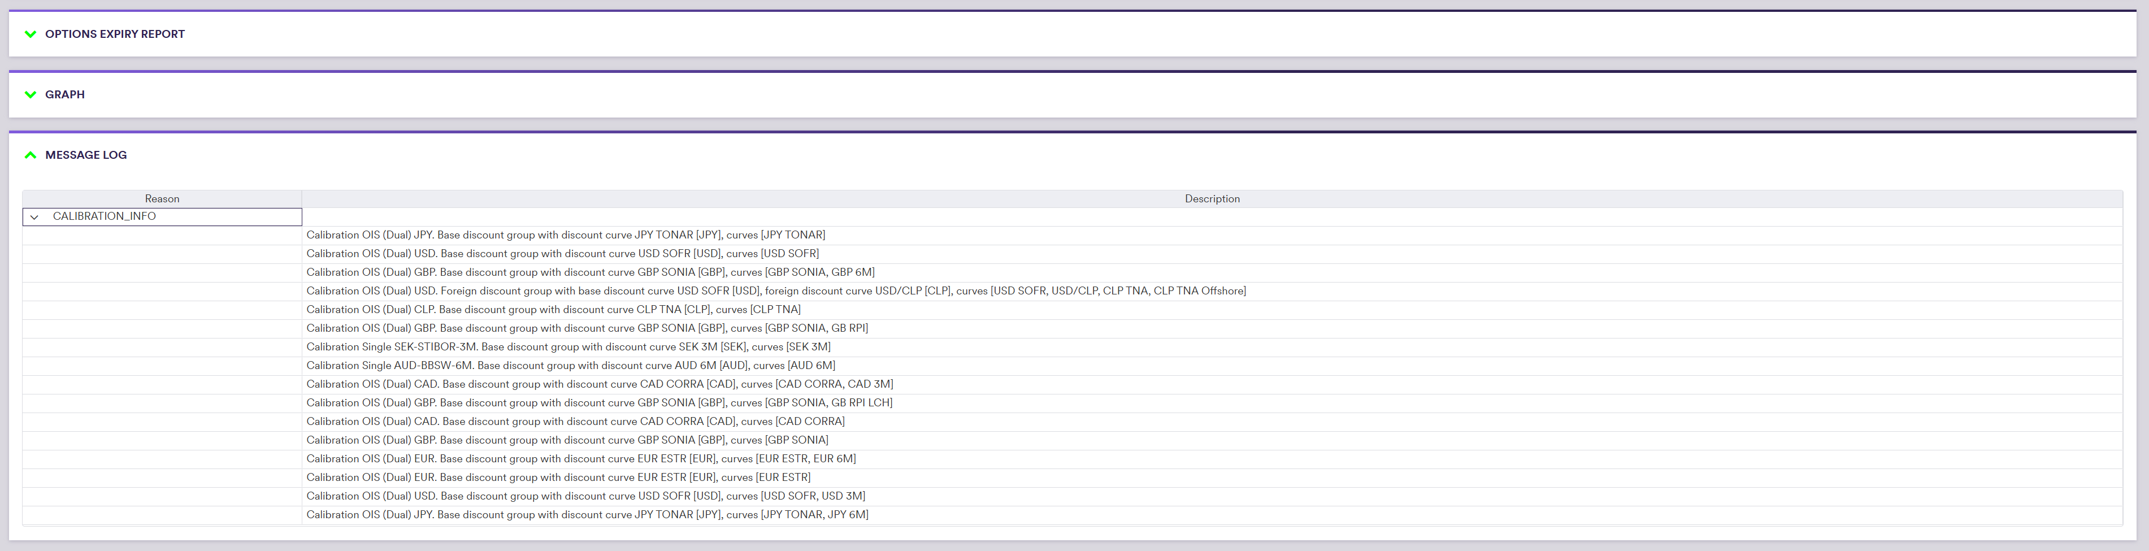Screen dimensions: 2149x551
Task: Select row with curves CAD CORRA, CAD 3M
Action: pyautogui.click(x=599, y=384)
